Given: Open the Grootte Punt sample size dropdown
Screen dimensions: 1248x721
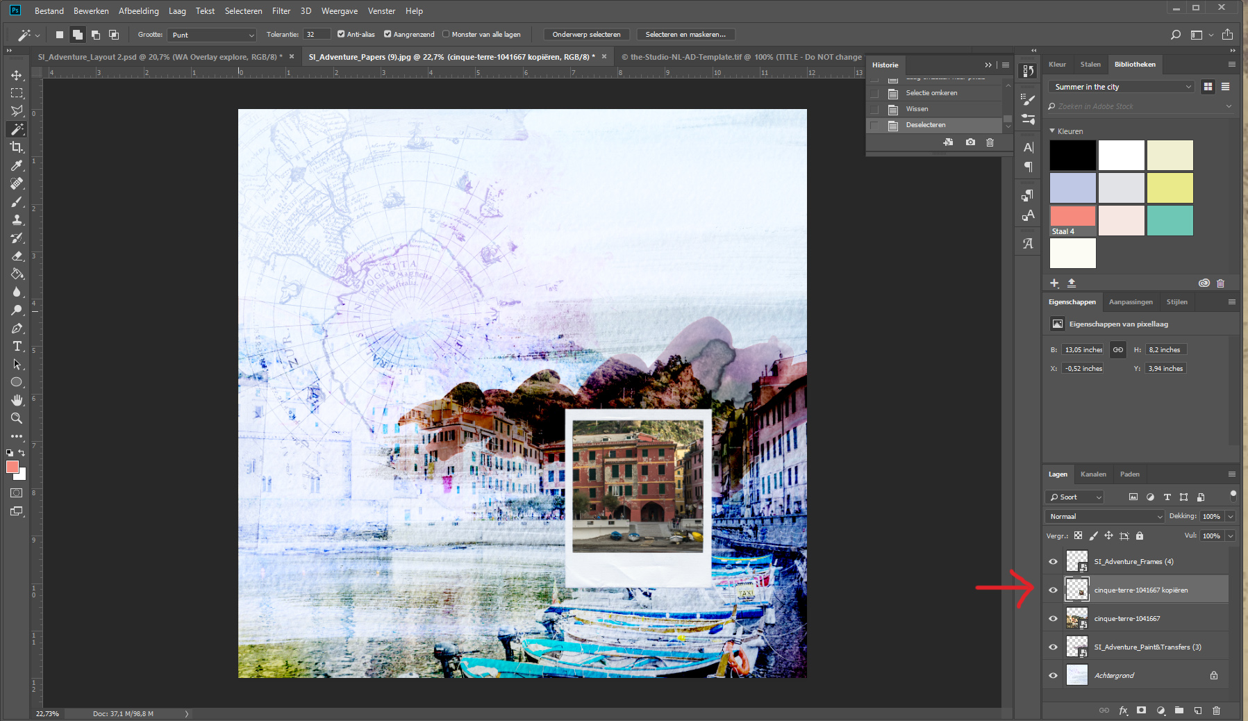Looking at the screenshot, I should (x=213, y=35).
